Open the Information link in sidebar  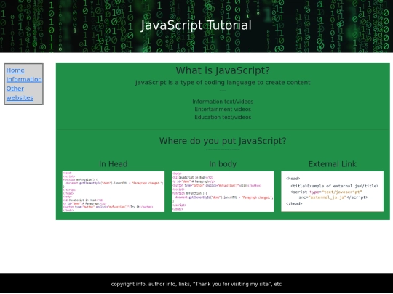click(x=24, y=80)
